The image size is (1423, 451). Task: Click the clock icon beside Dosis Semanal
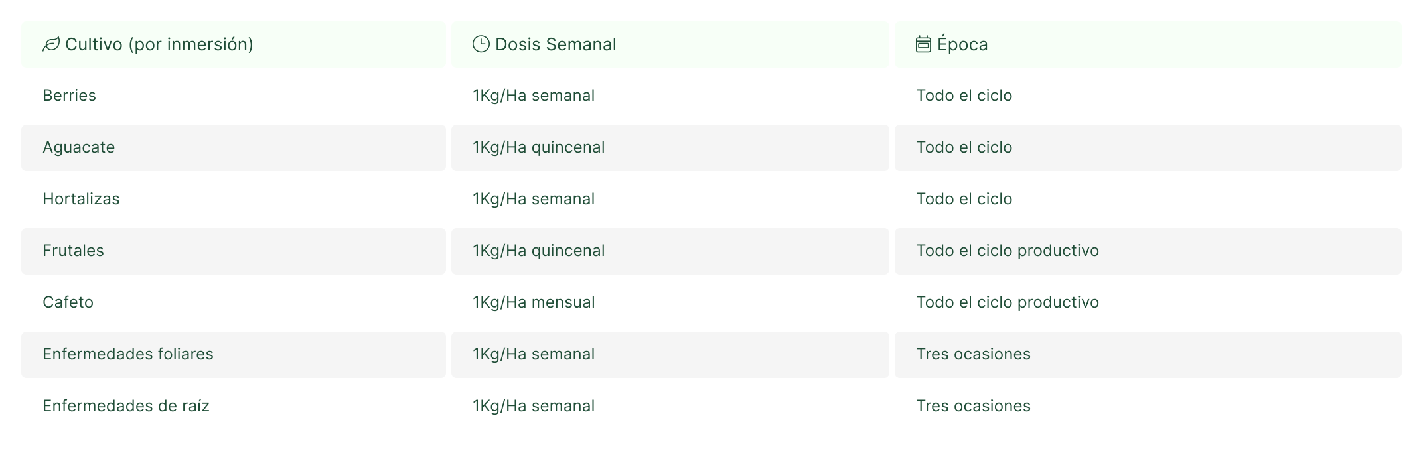click(x=481, y=44)
